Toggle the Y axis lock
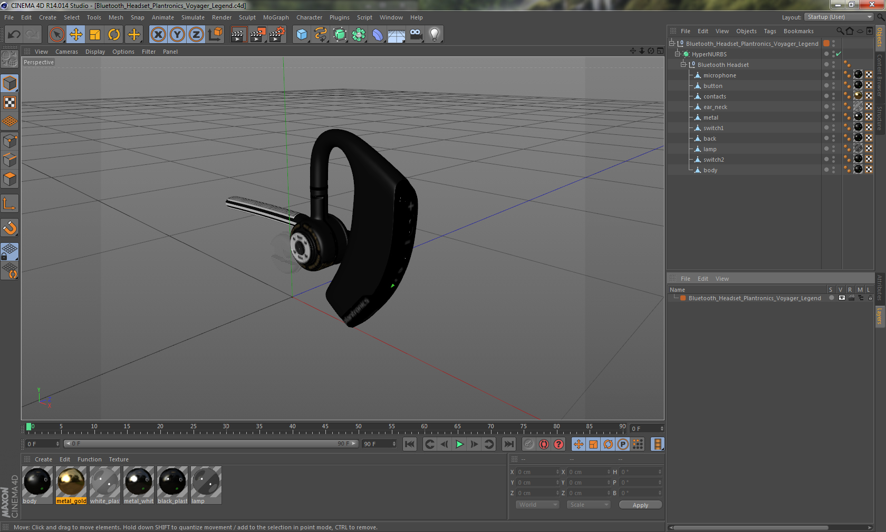 [177, 35]
